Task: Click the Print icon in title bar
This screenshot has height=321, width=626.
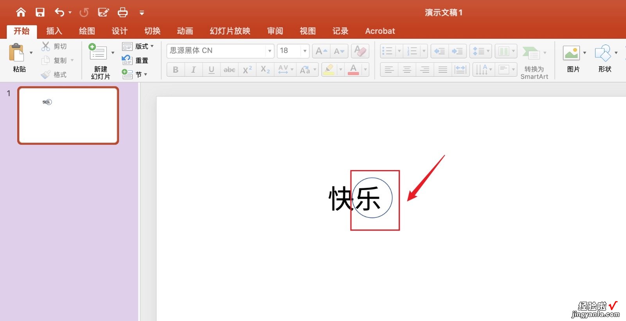Action: tap(122, 13)
